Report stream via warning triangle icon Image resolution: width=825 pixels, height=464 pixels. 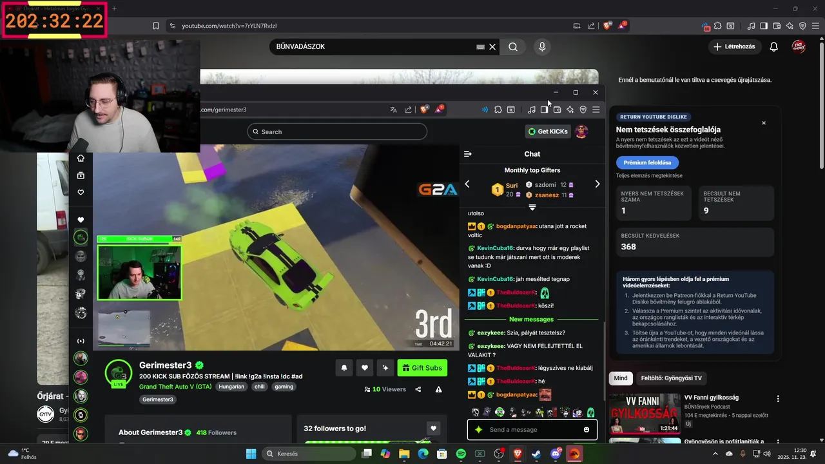439,389
